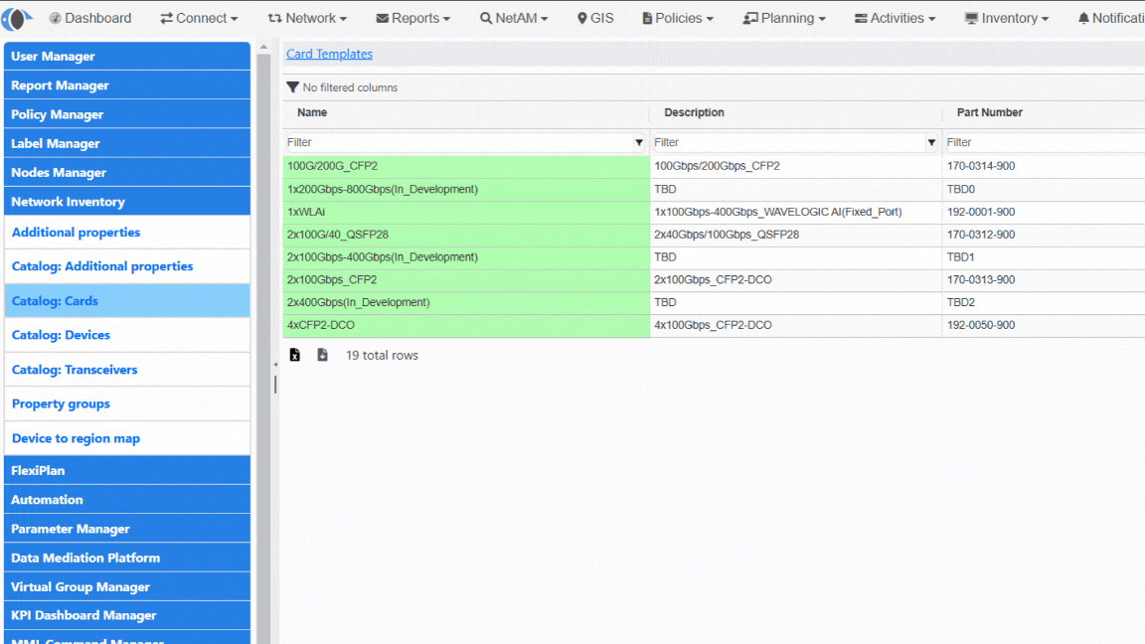Open Label Manager section

(127, 144)
